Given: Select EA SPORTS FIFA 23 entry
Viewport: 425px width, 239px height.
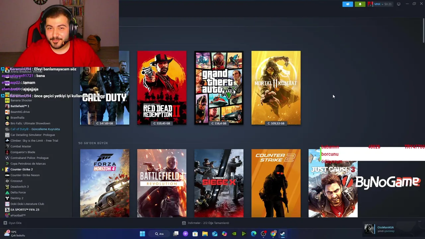Looking at the screenshot, I should tap(25, 210).
